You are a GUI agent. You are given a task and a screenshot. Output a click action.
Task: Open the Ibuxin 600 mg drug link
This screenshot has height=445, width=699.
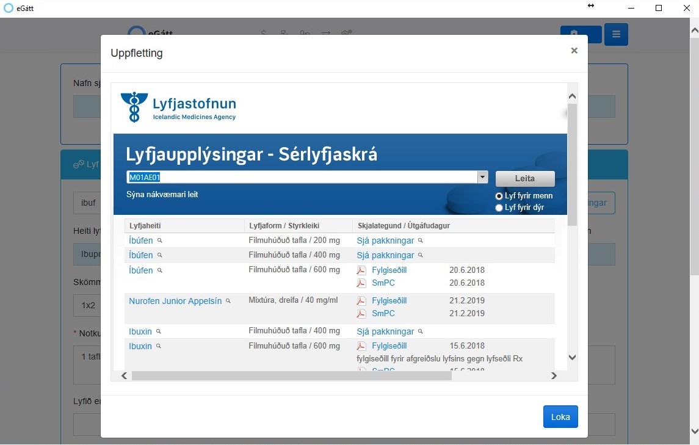pos(140,346)
